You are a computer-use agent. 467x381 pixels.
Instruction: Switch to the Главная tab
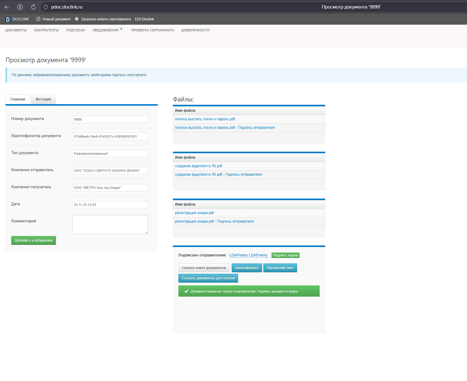tap(18, 99)
